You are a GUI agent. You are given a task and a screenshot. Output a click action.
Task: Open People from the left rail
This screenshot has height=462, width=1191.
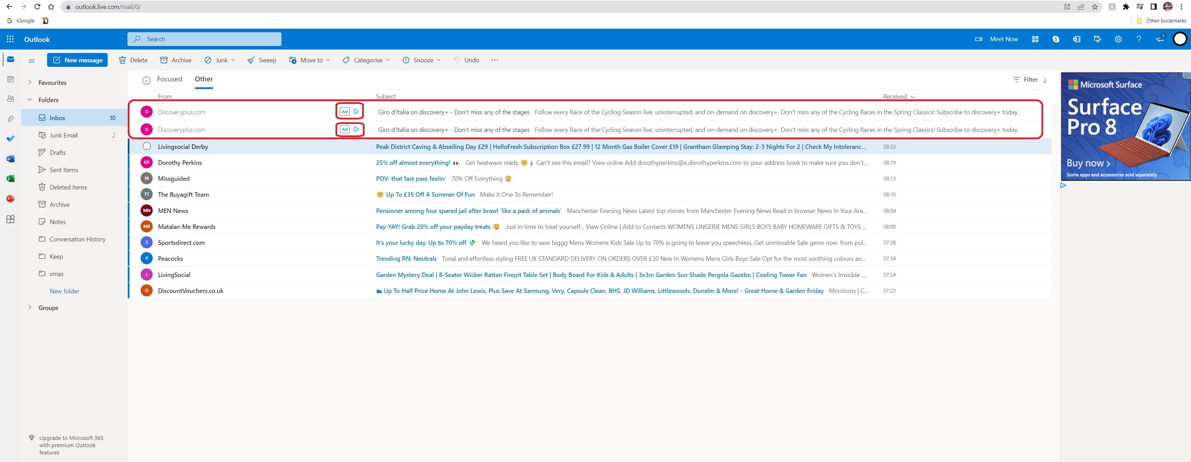point(11,98)
